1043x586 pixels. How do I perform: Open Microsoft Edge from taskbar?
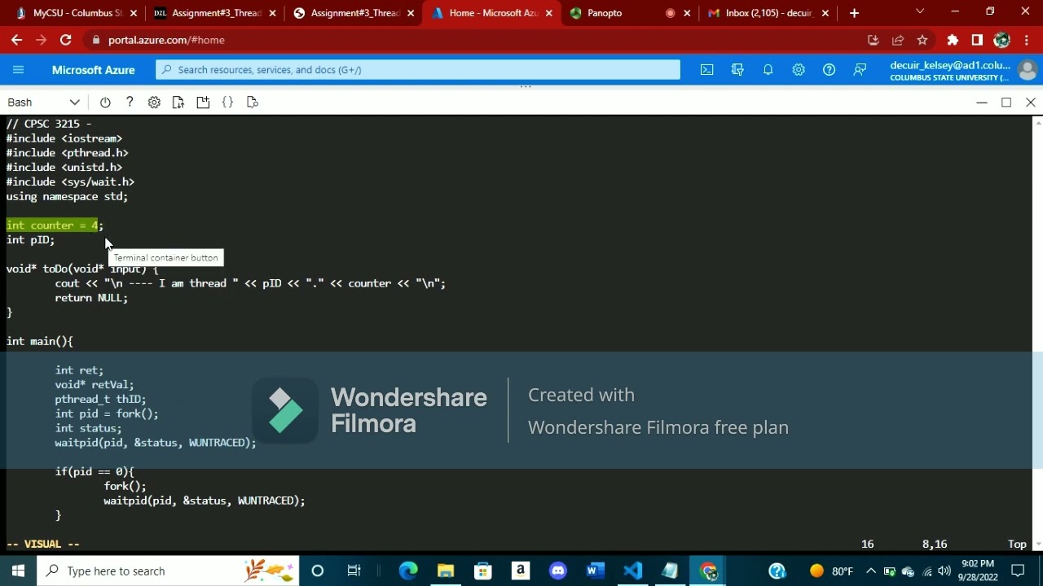click(408, 571)
